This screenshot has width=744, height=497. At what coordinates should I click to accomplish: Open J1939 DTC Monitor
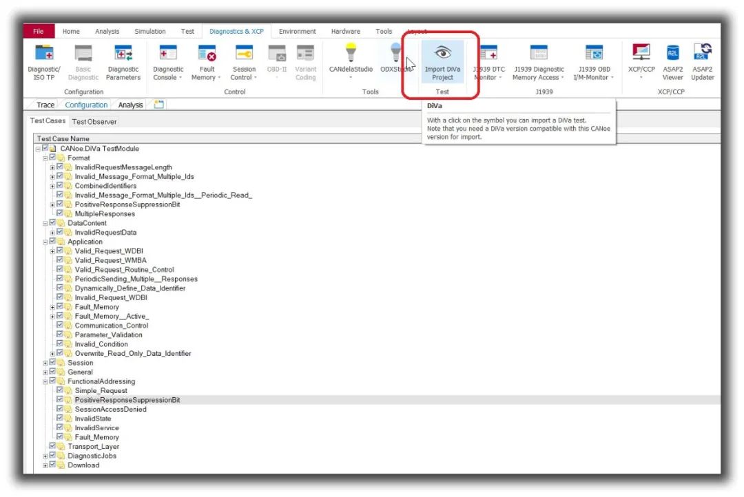(x=488, y=62)
